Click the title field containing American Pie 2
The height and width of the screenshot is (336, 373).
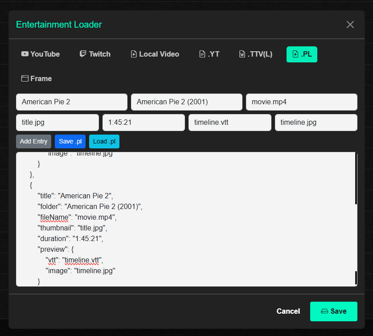coord(72,102)
